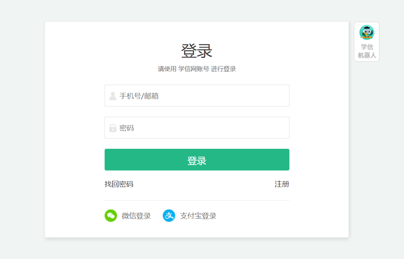The height and width of the screenshot is (259, 404).
Task: Click 请使用 at start of subtitle
Action: click(167, 69)
